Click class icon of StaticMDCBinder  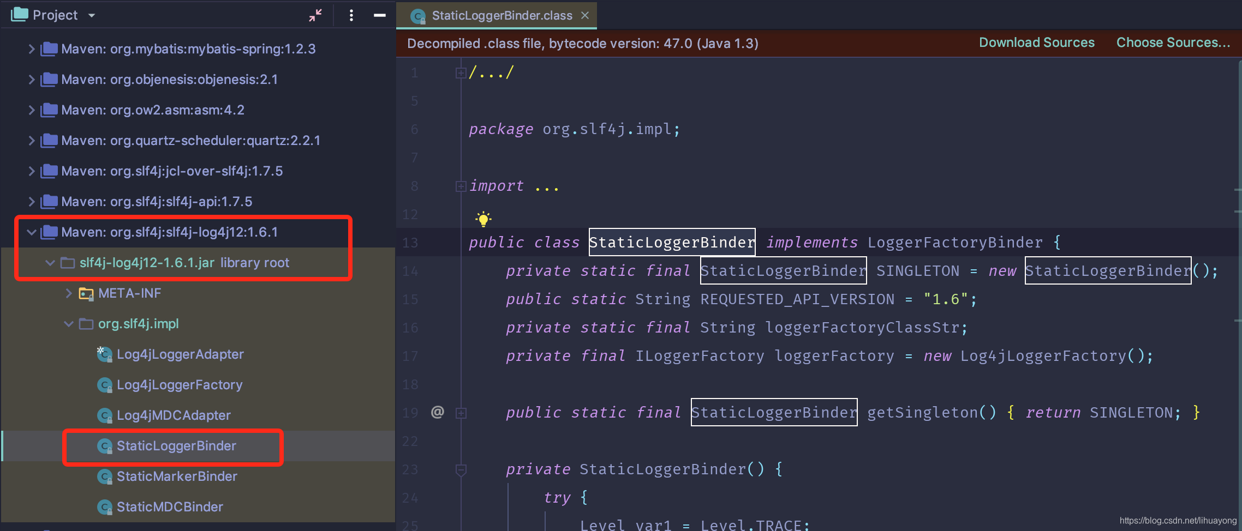105,507
